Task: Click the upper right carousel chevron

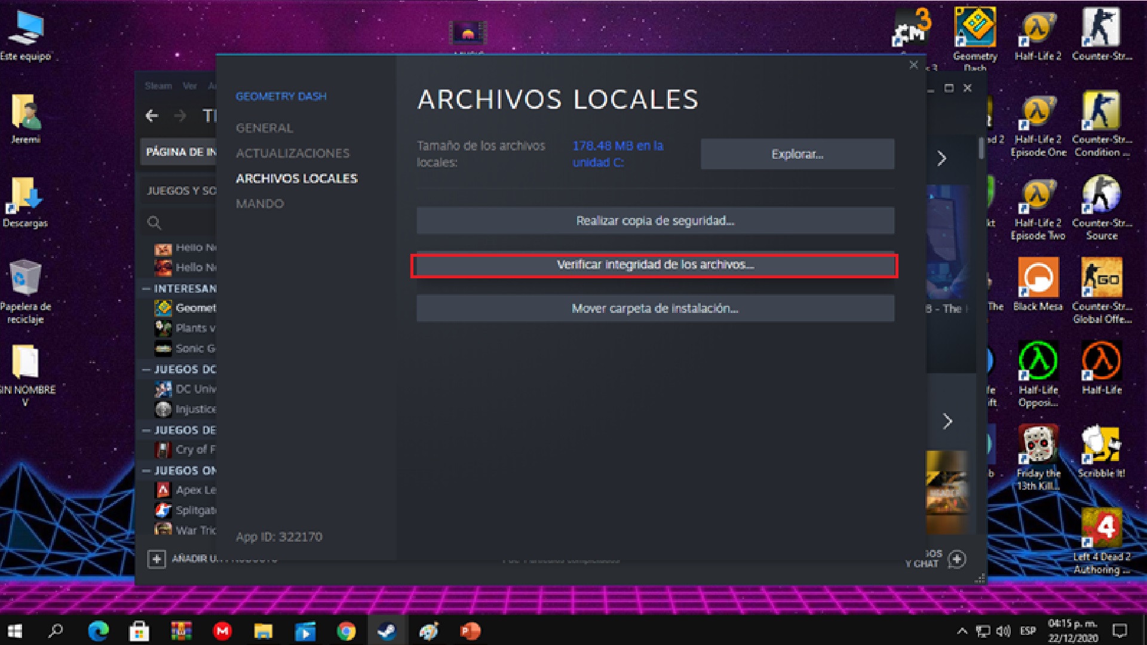Action: coord(942,158)
